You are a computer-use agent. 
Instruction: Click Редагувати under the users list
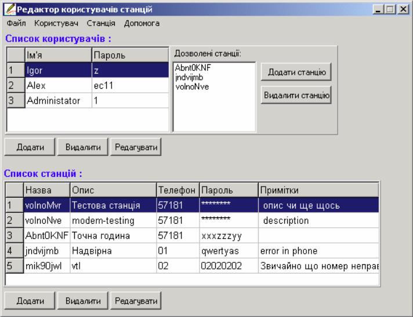coord(136,147)
